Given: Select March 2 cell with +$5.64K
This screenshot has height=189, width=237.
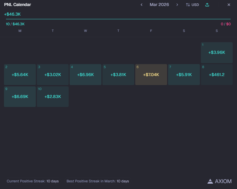Looking at the screenshot, I should 20,74.
